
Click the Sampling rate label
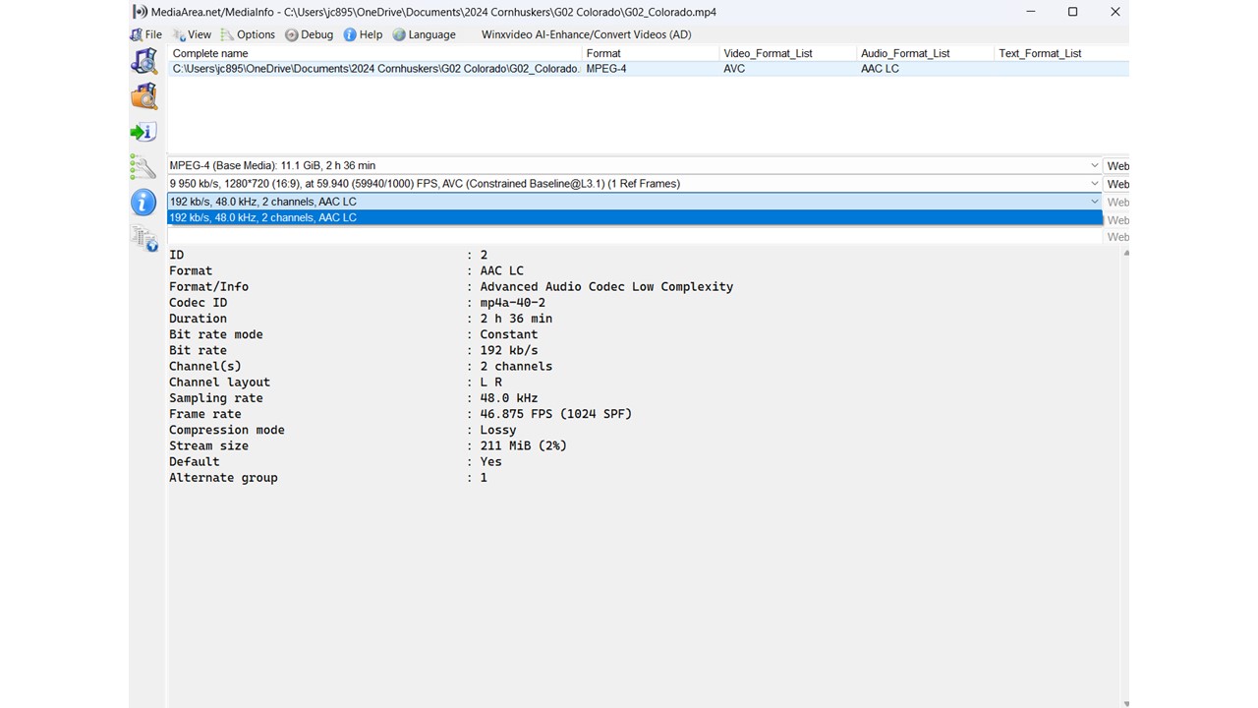click(216, 398)
